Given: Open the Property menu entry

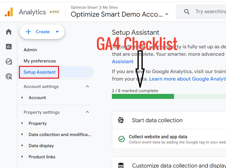Looking at the screenshot, I should [38, 124].
